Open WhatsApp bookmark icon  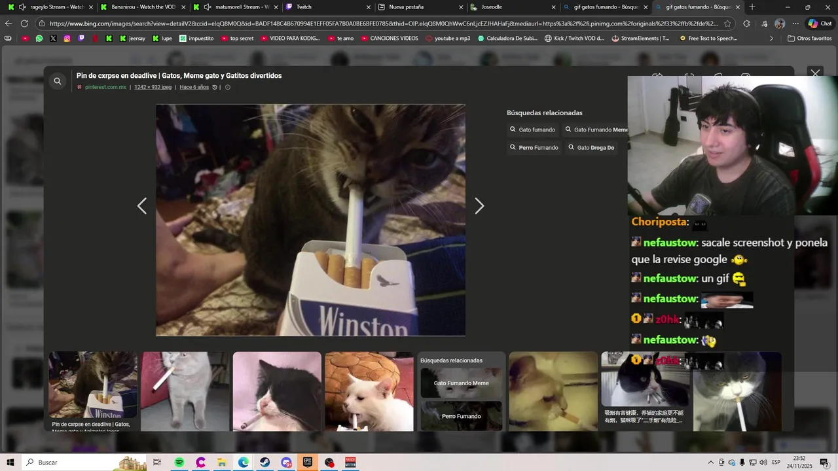39,39
